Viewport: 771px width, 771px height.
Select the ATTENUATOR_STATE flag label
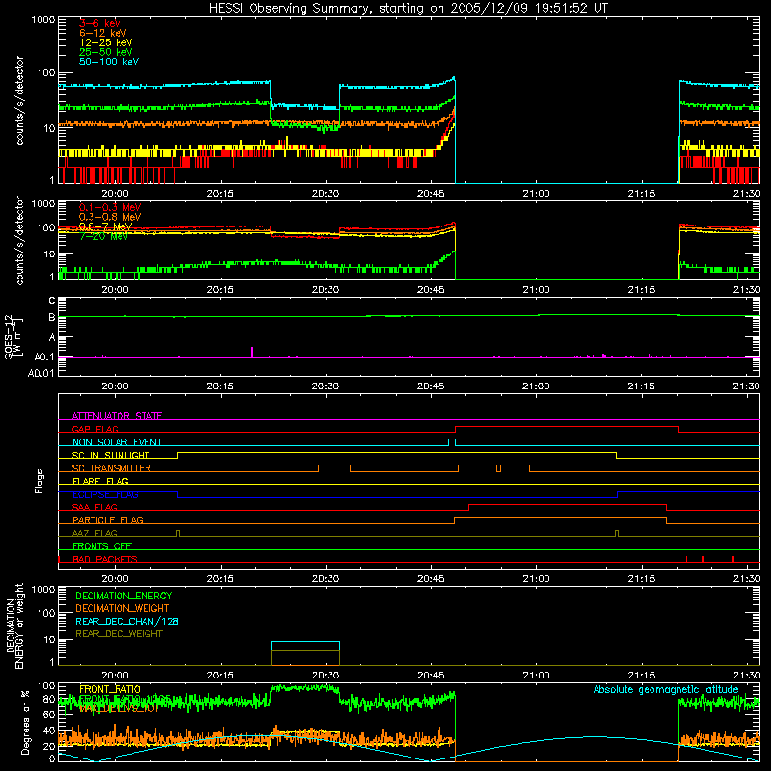[x=117, y=416]
